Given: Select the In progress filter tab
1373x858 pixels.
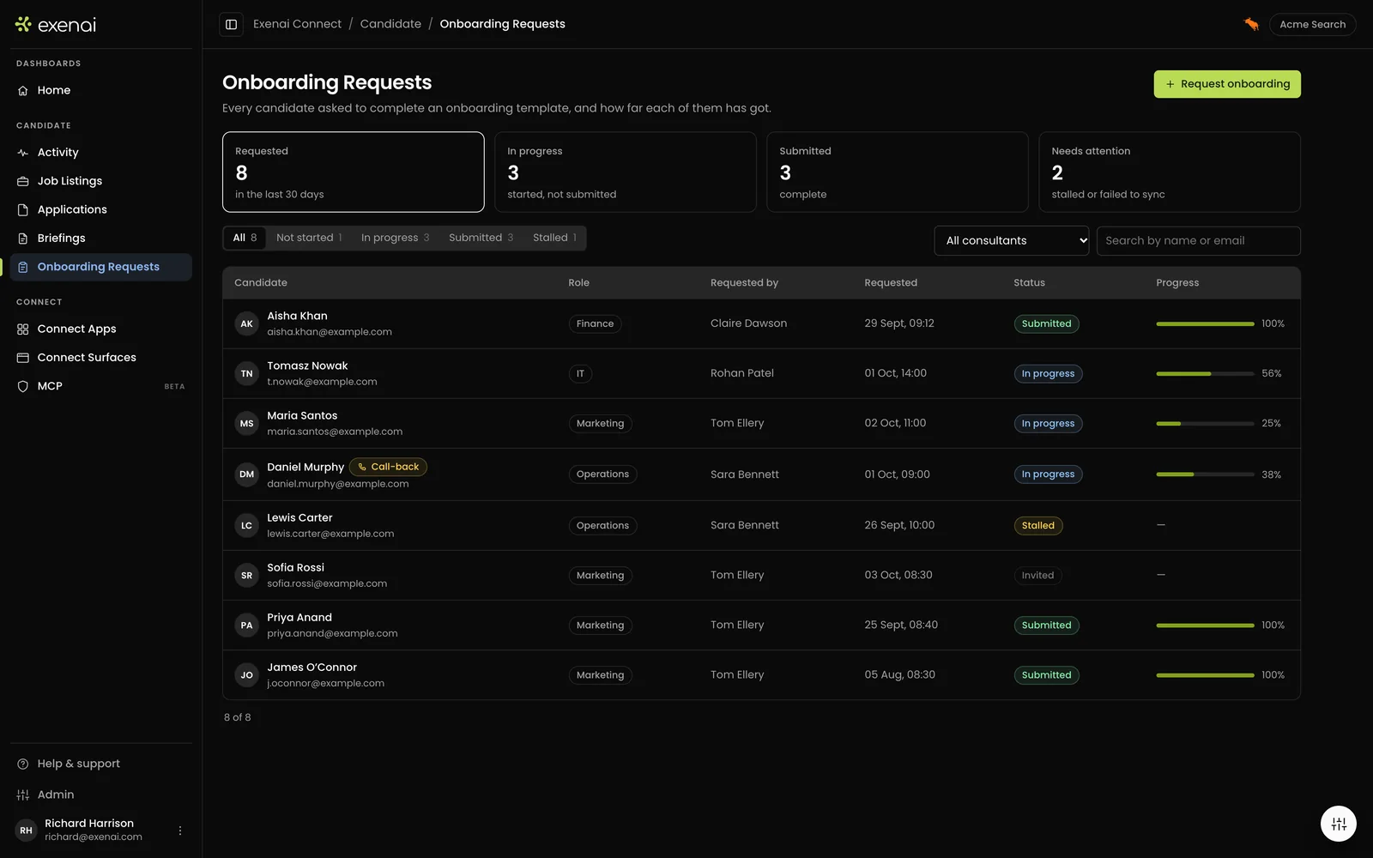Looking at the screenshot, I should point(395,238).
